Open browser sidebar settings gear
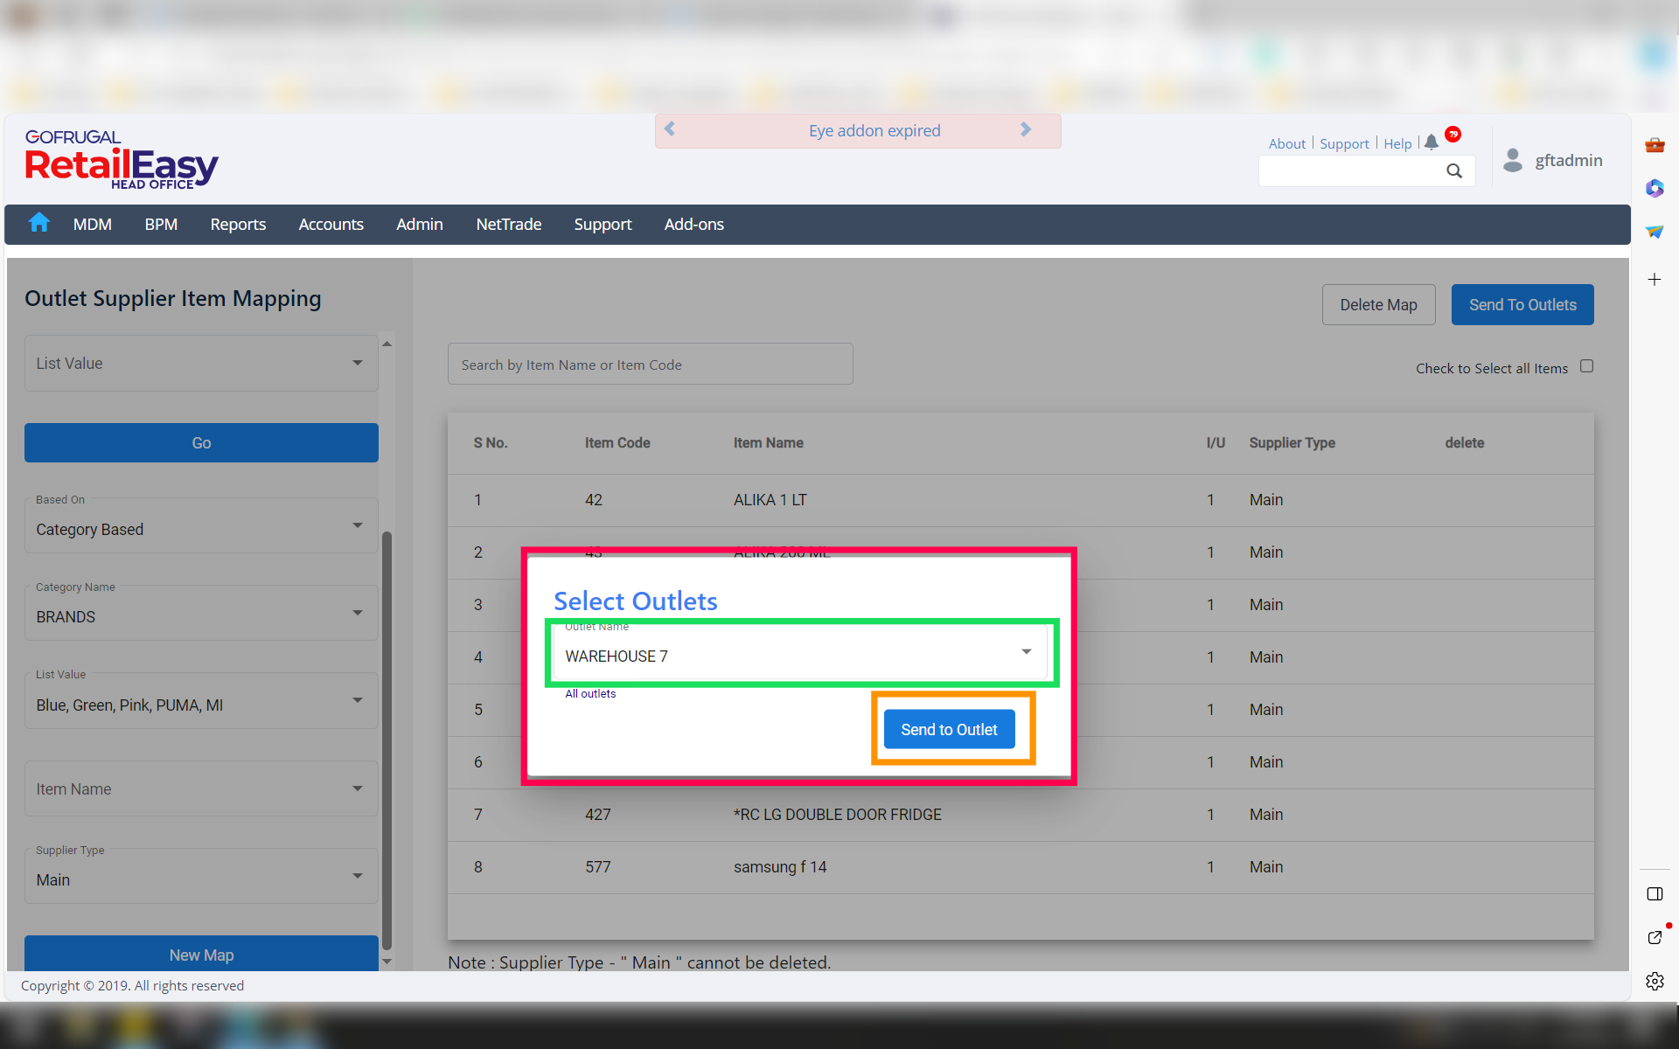The image size is (1679, 1049). (1655, 981)
